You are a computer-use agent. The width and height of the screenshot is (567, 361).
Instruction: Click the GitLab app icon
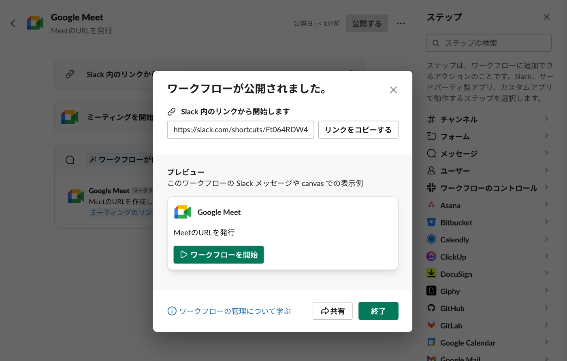coord(431,325)
